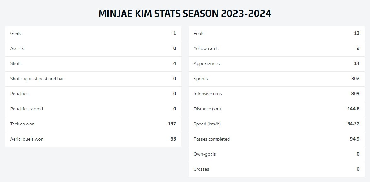Click the 34.32 speed value
Screen dimensions: 370x182
[353, 124]
